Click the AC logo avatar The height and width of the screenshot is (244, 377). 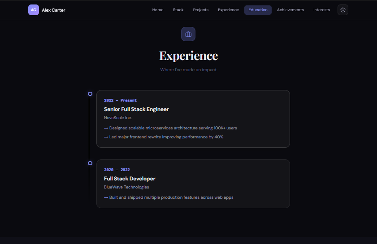pos(34,10)
